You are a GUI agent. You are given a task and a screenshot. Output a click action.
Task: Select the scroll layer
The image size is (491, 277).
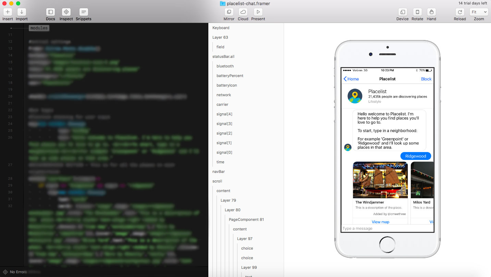click(x=217, y=181)
